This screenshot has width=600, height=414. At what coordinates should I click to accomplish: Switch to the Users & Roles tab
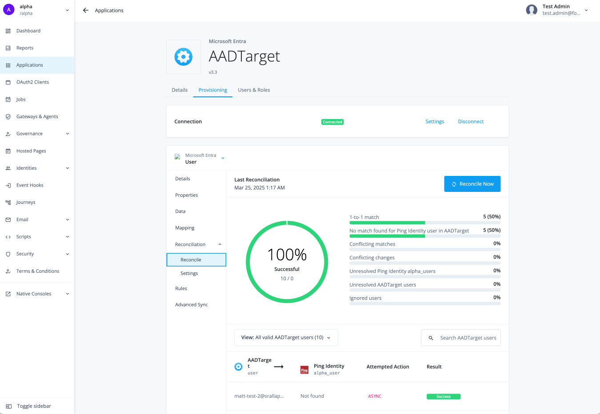coord(254,90)
